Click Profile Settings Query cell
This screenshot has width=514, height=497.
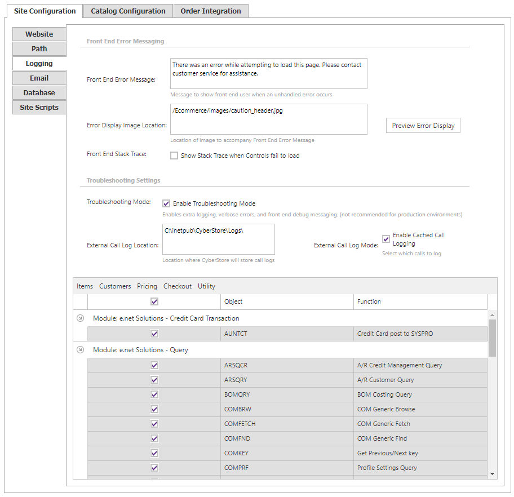[420, 468]
